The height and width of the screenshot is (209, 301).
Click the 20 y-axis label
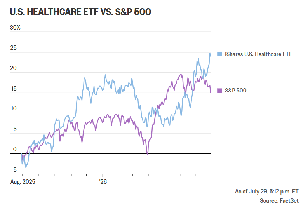pos(14,68)
